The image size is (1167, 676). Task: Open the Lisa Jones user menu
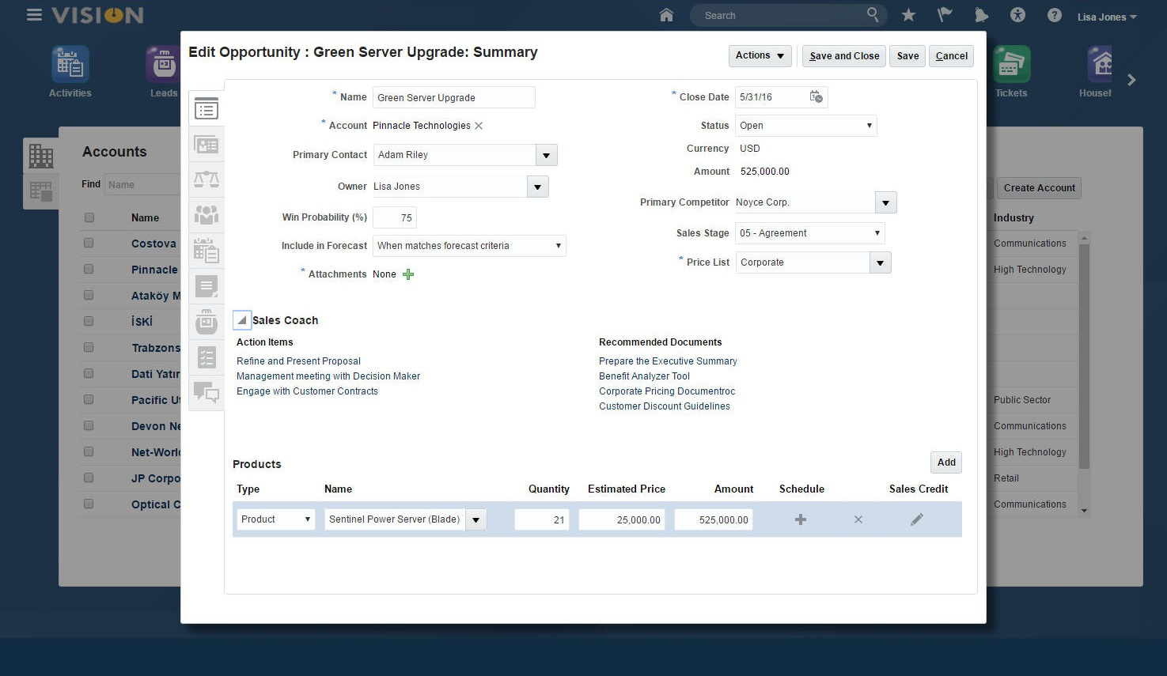(x=1107, y=17)
